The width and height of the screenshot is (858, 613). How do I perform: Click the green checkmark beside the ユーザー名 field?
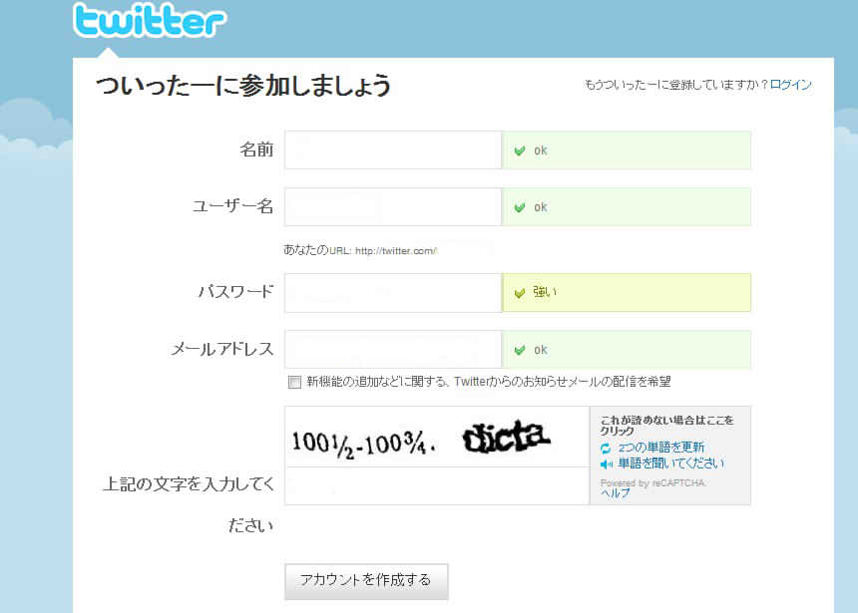(x=520, y=207)
